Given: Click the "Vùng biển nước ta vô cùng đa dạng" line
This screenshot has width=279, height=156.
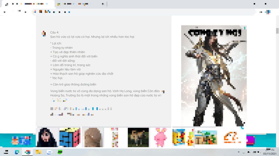Looking at the screenshot, I should coord(105,91).
